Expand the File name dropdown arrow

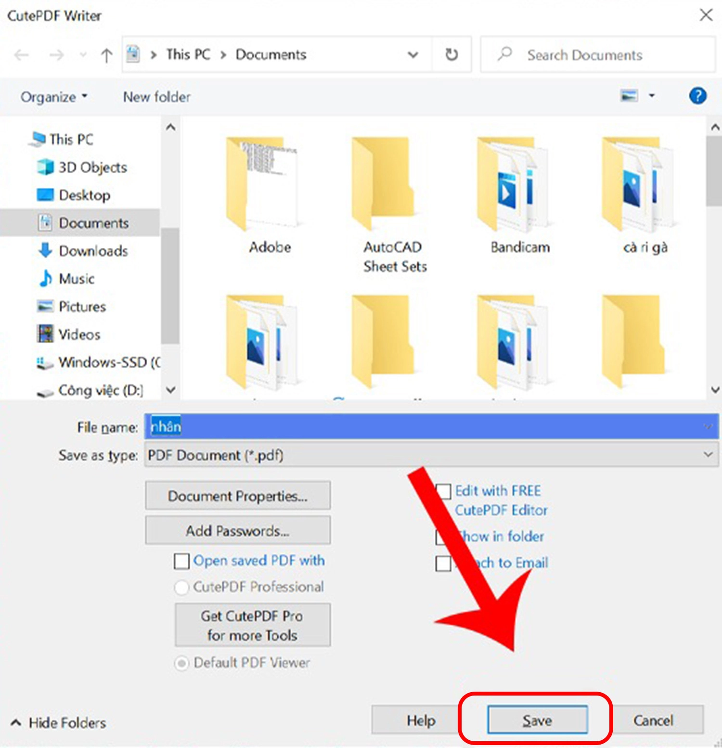[x=708, y=426]
